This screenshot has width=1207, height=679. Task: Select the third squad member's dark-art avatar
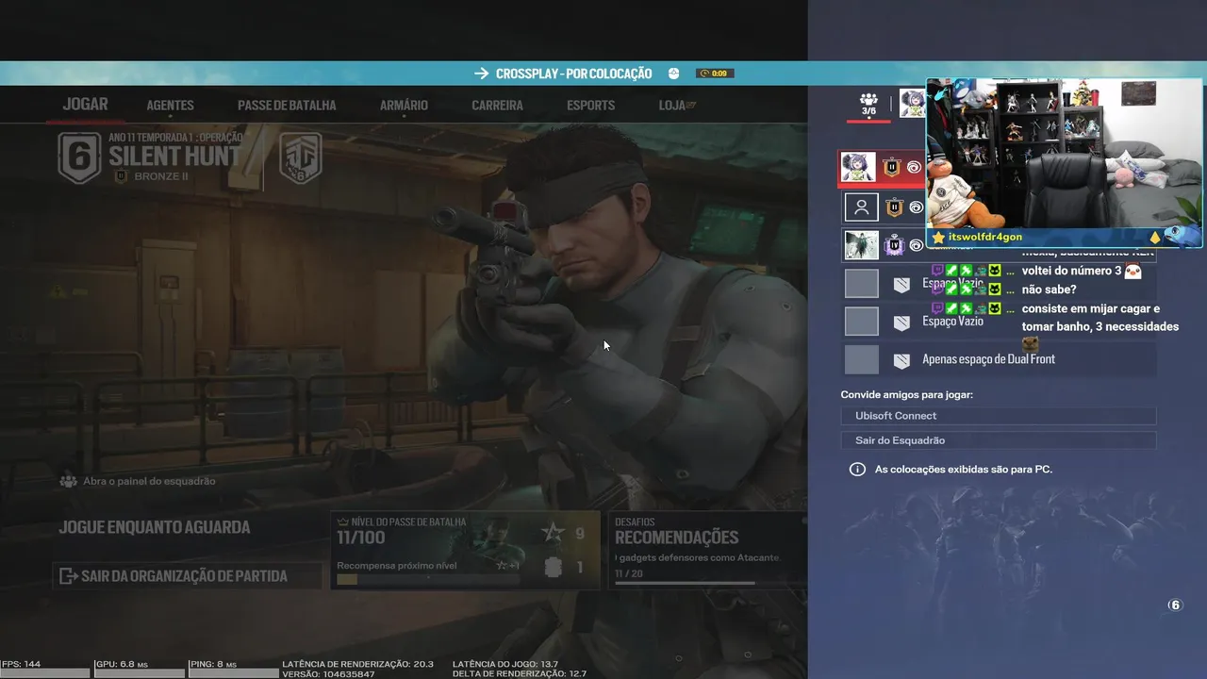tap(861, 245)
